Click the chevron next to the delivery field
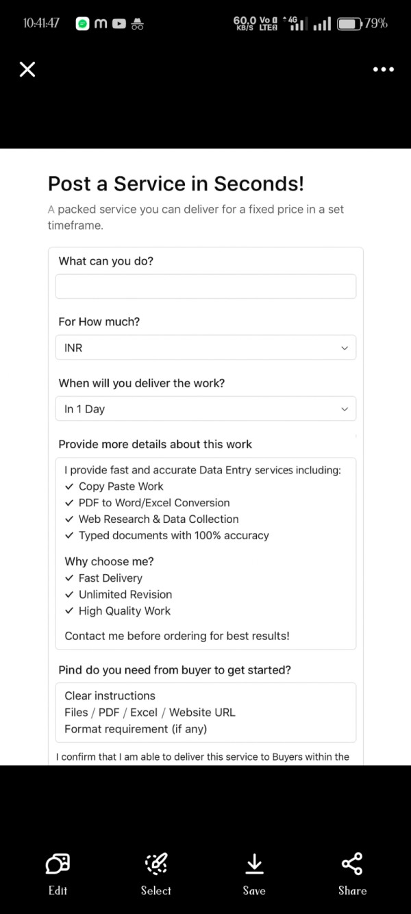This screenshot has width=411, height=914. (345, 409)
